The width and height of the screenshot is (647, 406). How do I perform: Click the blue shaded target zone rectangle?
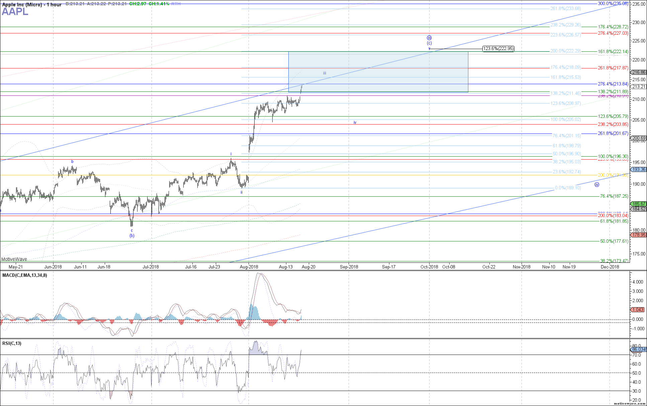(x=378, y=72)
